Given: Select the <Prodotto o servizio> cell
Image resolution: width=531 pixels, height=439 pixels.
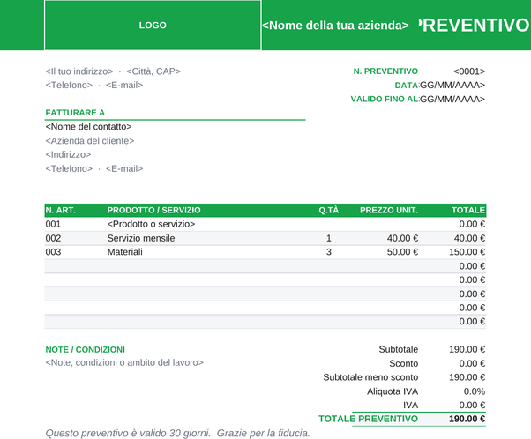Looking at the screenshot, I should coord(151,224).
